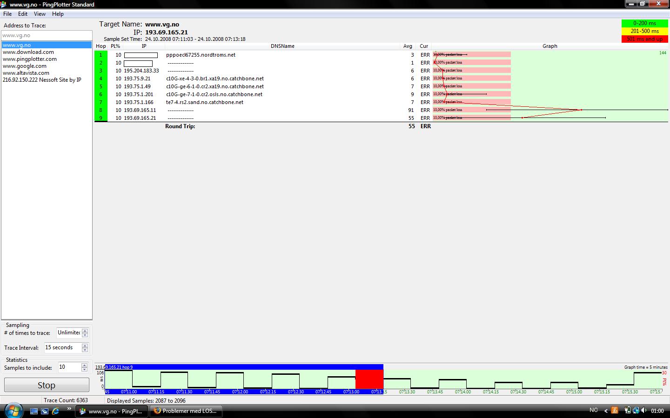
Task: Click the Trace Interval 15 seconds field
Action: [62, 347]
